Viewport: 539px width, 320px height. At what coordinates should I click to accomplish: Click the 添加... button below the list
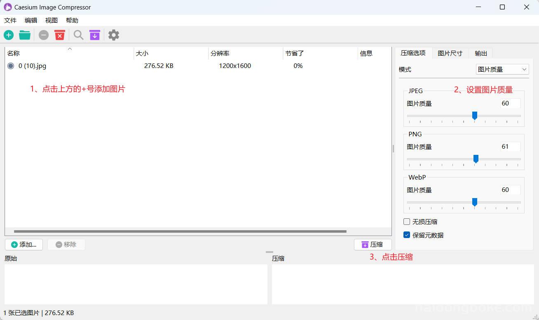click(x=24, y=245)
